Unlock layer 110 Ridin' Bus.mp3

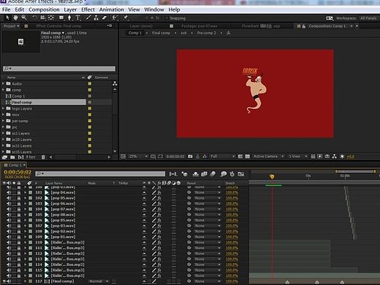(19, 243)
